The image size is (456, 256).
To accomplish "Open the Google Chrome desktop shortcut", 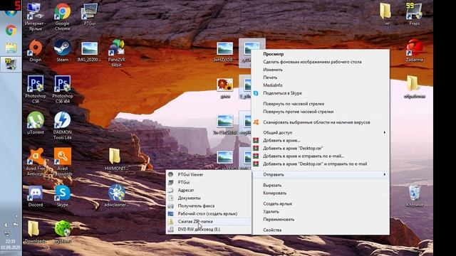I will click(62, 17).
